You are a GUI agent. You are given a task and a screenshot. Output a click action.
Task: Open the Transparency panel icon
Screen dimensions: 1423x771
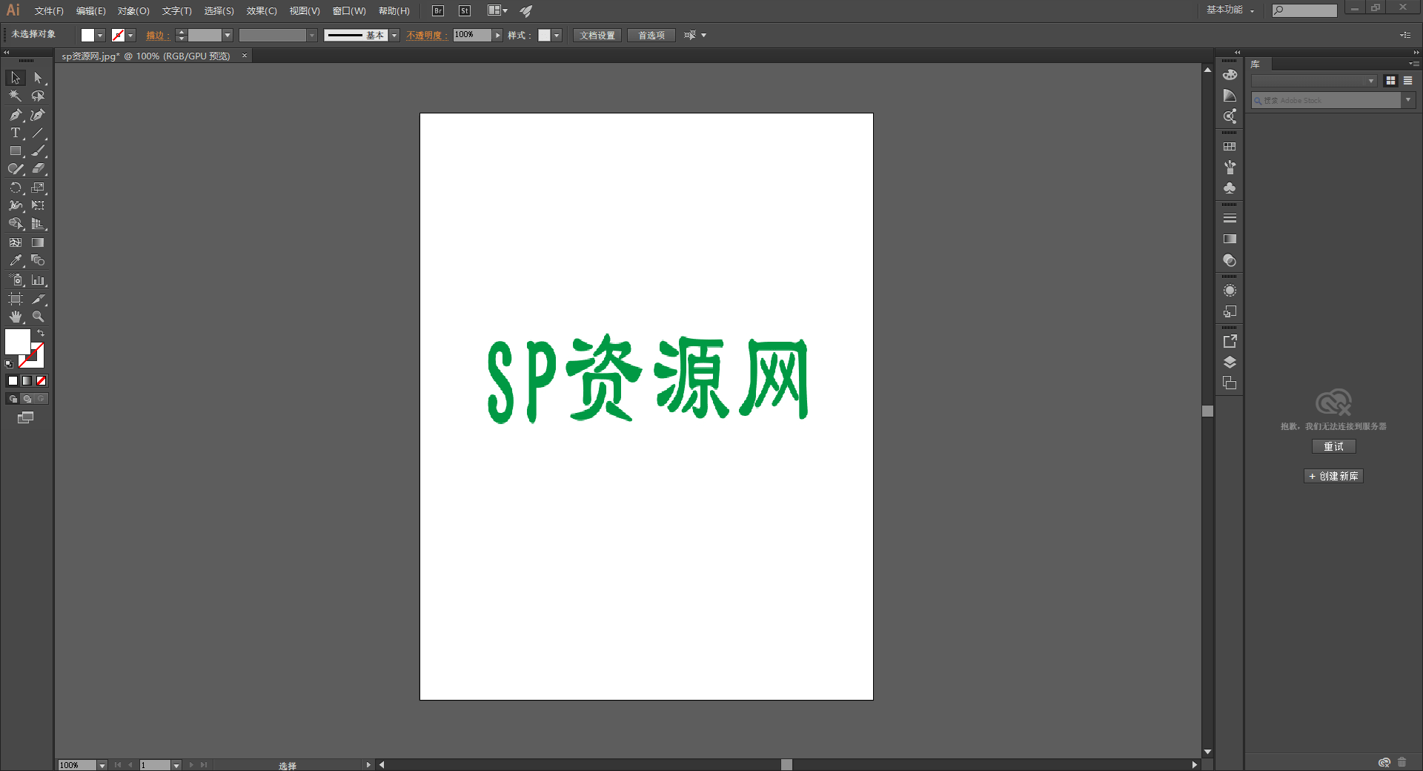click(x=1230, y=260)
